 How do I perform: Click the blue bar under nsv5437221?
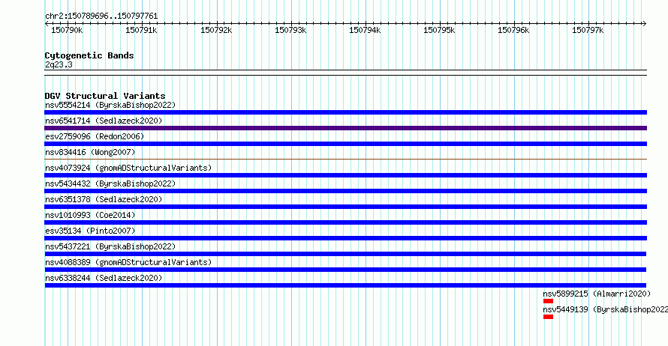coord(345,254)
